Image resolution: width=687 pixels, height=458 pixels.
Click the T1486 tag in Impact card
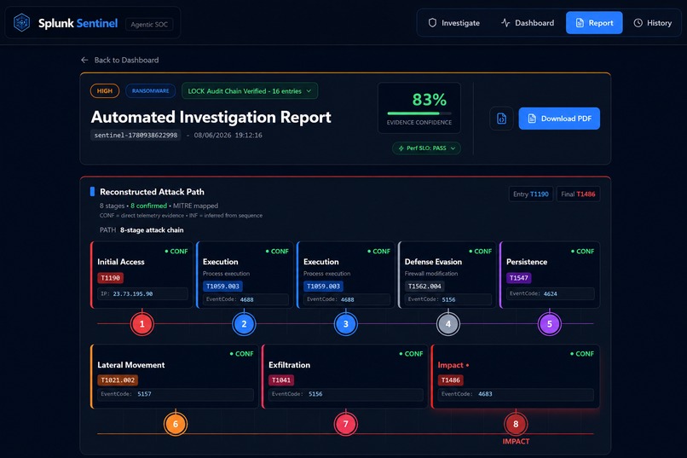pyautogui.click(x=451, y=380)
